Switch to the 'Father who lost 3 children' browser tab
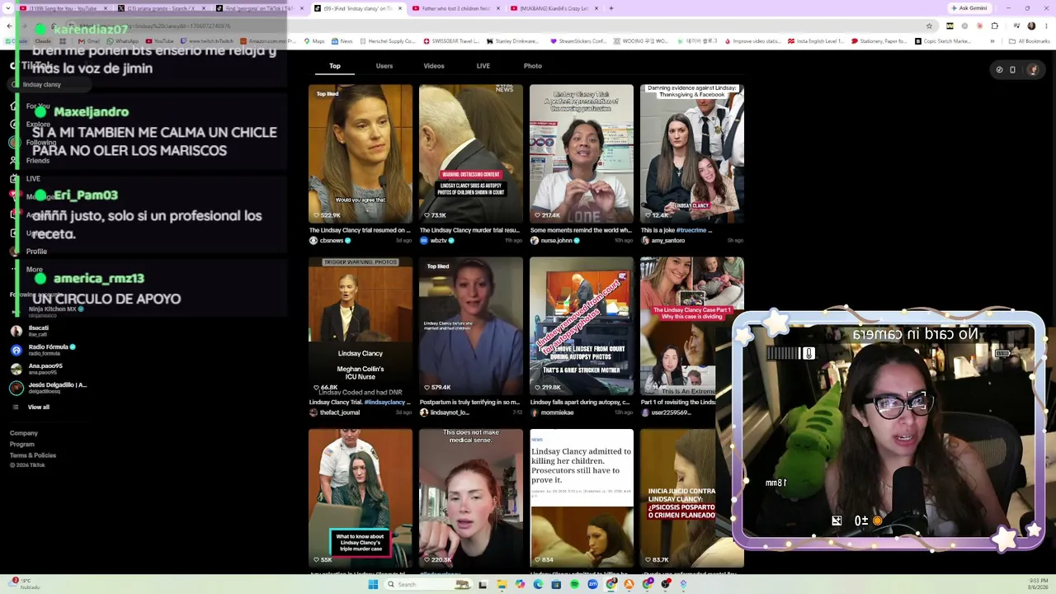Image resolution: width=1056 pixels, height=594 pixels. click(455, 8)
